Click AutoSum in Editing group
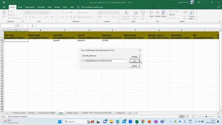 (174, 11)
